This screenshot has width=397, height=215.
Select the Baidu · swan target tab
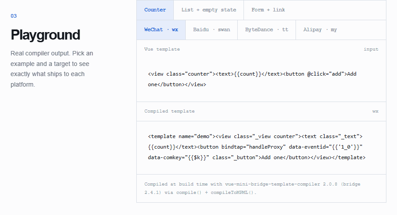click(x=211, y=30)
